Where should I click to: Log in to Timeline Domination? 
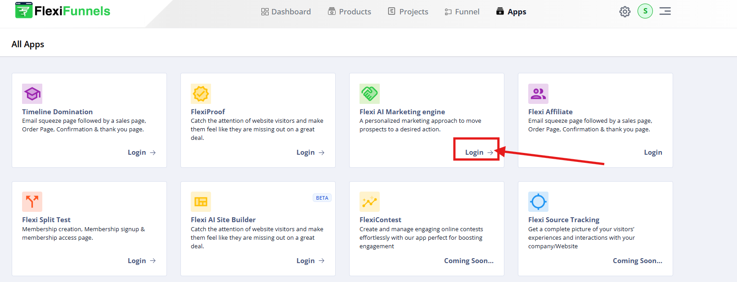tap(142, 152)
